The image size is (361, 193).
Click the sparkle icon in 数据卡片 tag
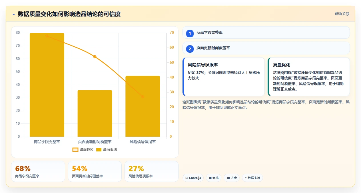click(246, 178)
